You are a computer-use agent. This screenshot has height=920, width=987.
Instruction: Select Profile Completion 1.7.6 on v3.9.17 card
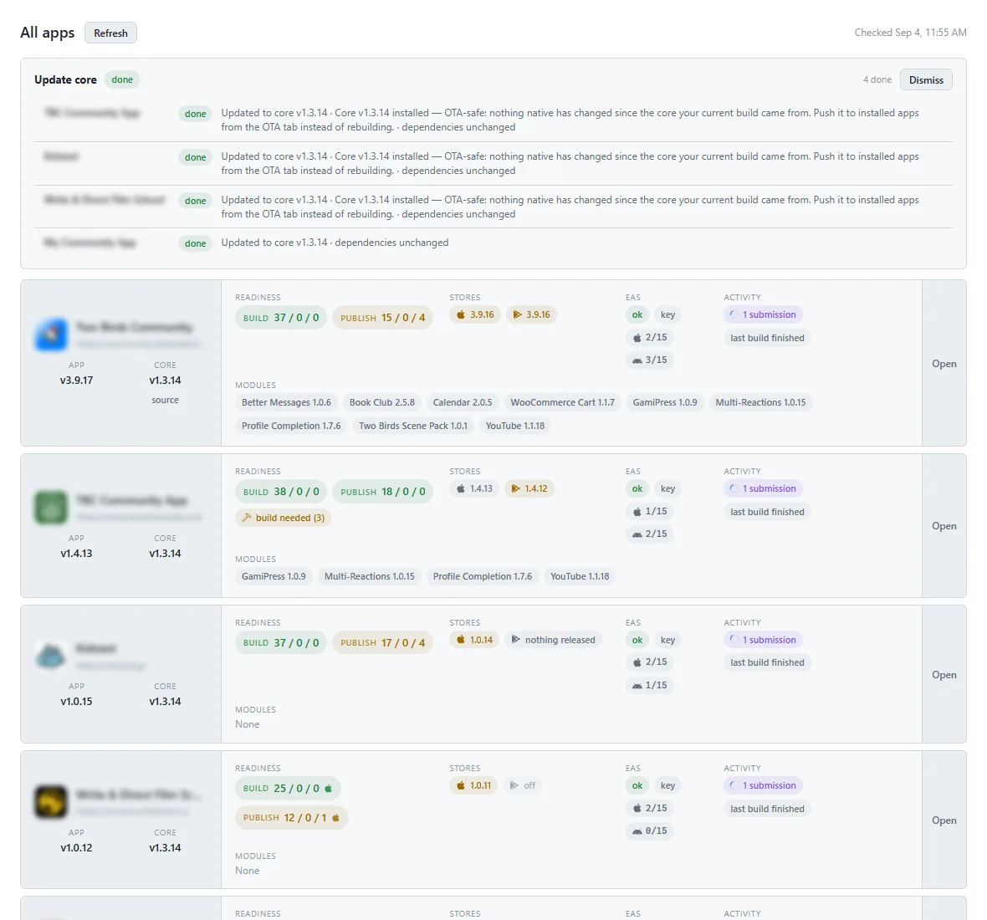click(x=291, y=426)
